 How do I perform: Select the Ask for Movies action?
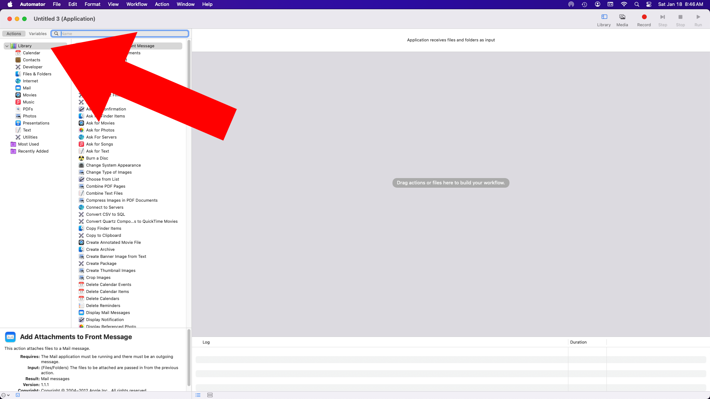100,123
